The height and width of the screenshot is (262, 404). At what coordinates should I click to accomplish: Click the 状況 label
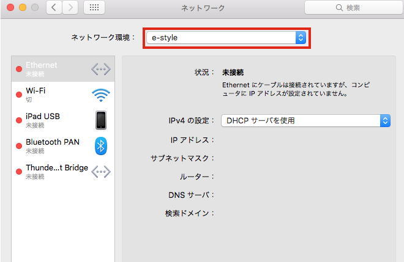point(204,73)
